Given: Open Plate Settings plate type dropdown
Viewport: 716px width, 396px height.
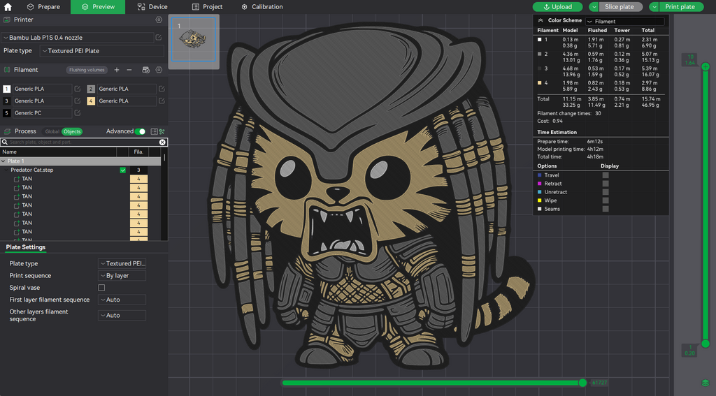Looking at the screenshot, I should coord(122,264).
